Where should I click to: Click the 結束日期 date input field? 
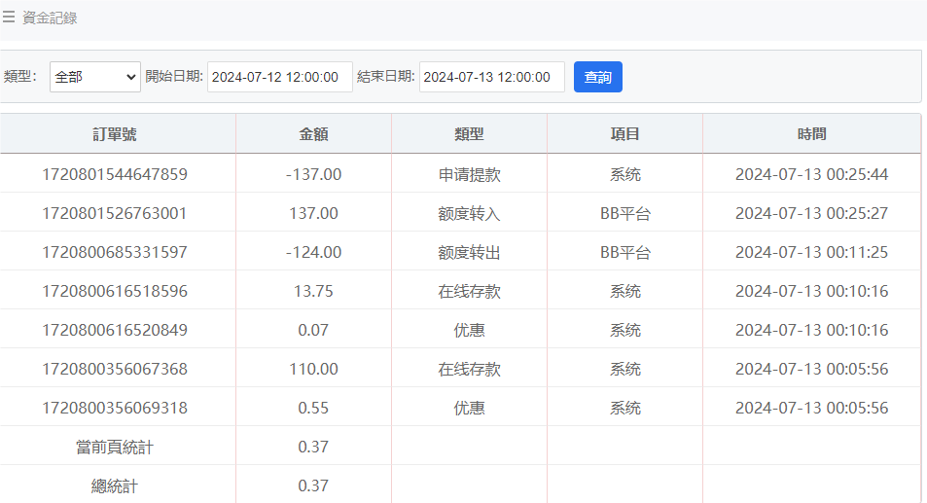pos(491,77)
